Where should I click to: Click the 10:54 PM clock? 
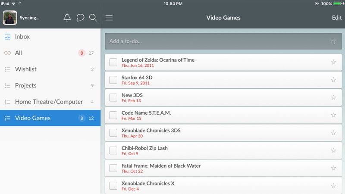173,3
